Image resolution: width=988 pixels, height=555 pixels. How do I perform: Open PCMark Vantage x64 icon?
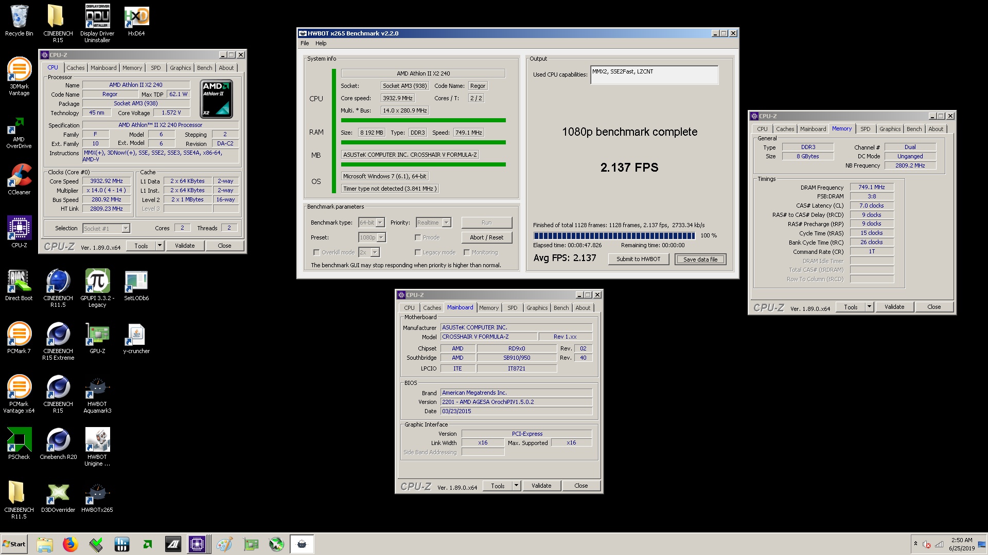tap(19, 394)
